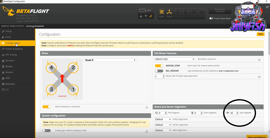
Task: Click the gyro 32kHz sampling help icon
Action: coord(147,131)
